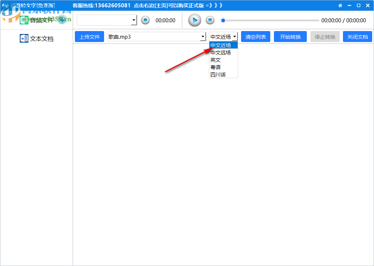Image resolution: width=374 pixels, height=266 pixels.
Task: Click the round stop playback button
Action: pyautogui.click(x=210, y=20)
